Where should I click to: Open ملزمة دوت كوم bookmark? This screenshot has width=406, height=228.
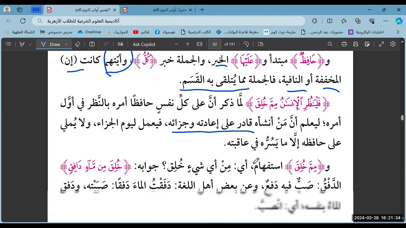[280, 32]
